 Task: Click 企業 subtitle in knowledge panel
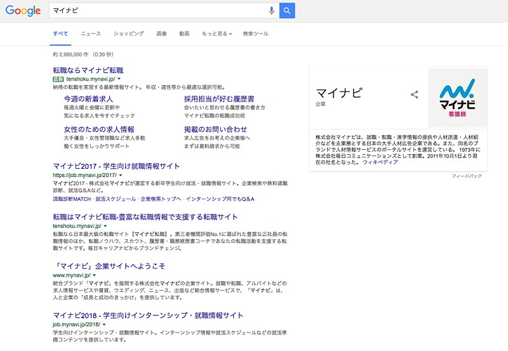point(321,104)
